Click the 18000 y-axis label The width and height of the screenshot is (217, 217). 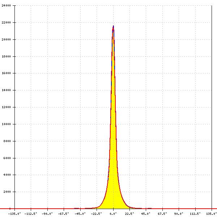tap(6, 56)
